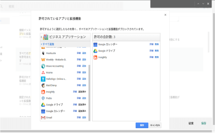Screen dimensions: 215x133
Task: Open 詳細 for Google ドライブ in allowed list
Action: [x=151, y=51]
